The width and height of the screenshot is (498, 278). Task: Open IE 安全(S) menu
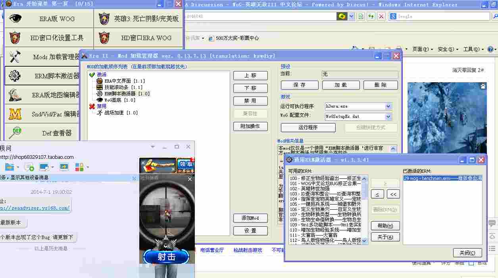[448, 49]
